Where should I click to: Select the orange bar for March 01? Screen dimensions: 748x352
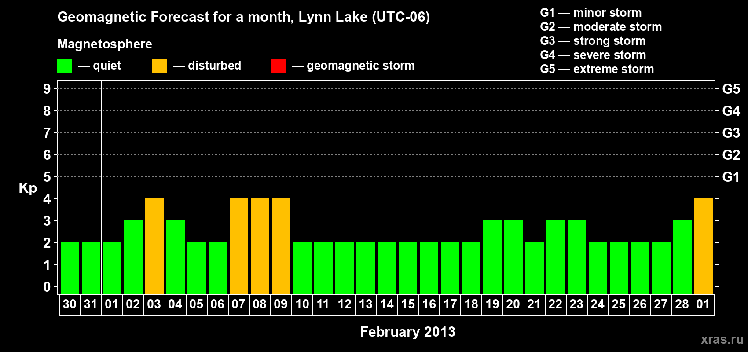click(x=704, y=246)
